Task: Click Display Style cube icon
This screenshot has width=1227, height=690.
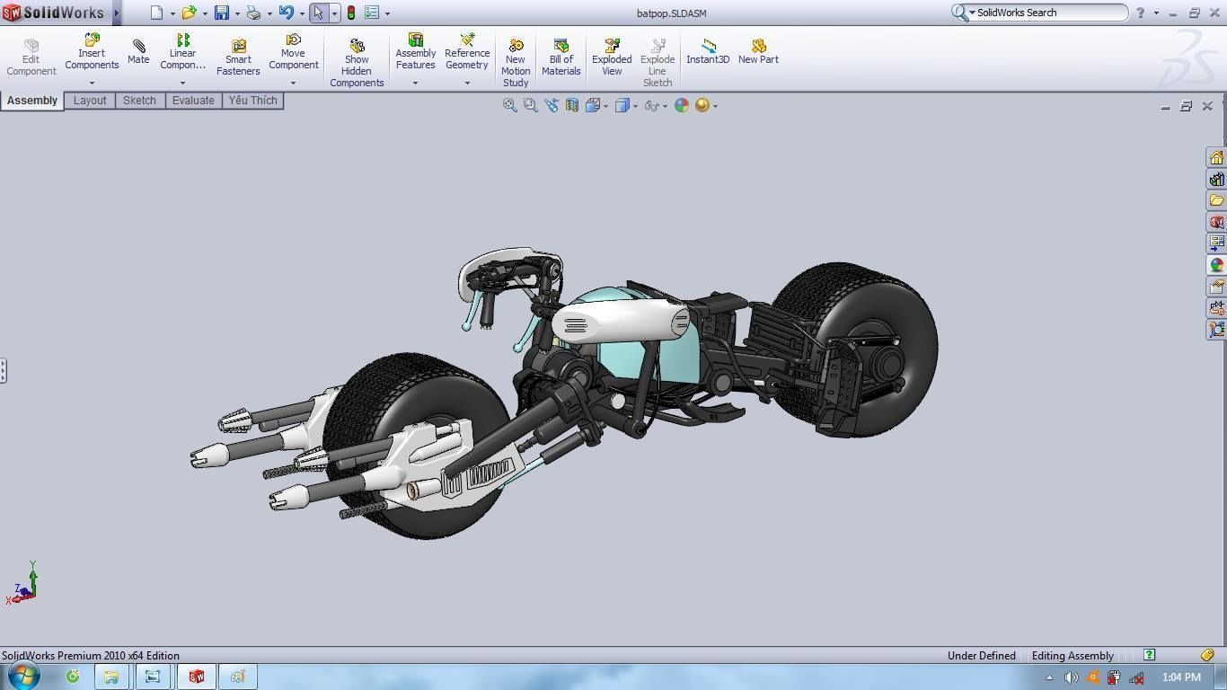Action: click(622, 105)
